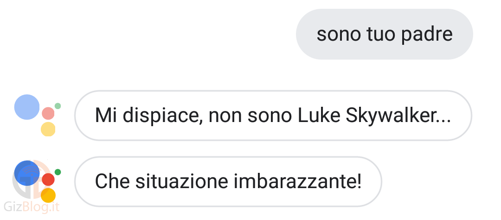
Task: Click the word 'imbarazzante!' in the second reply
Action: (x=298, y=182)
